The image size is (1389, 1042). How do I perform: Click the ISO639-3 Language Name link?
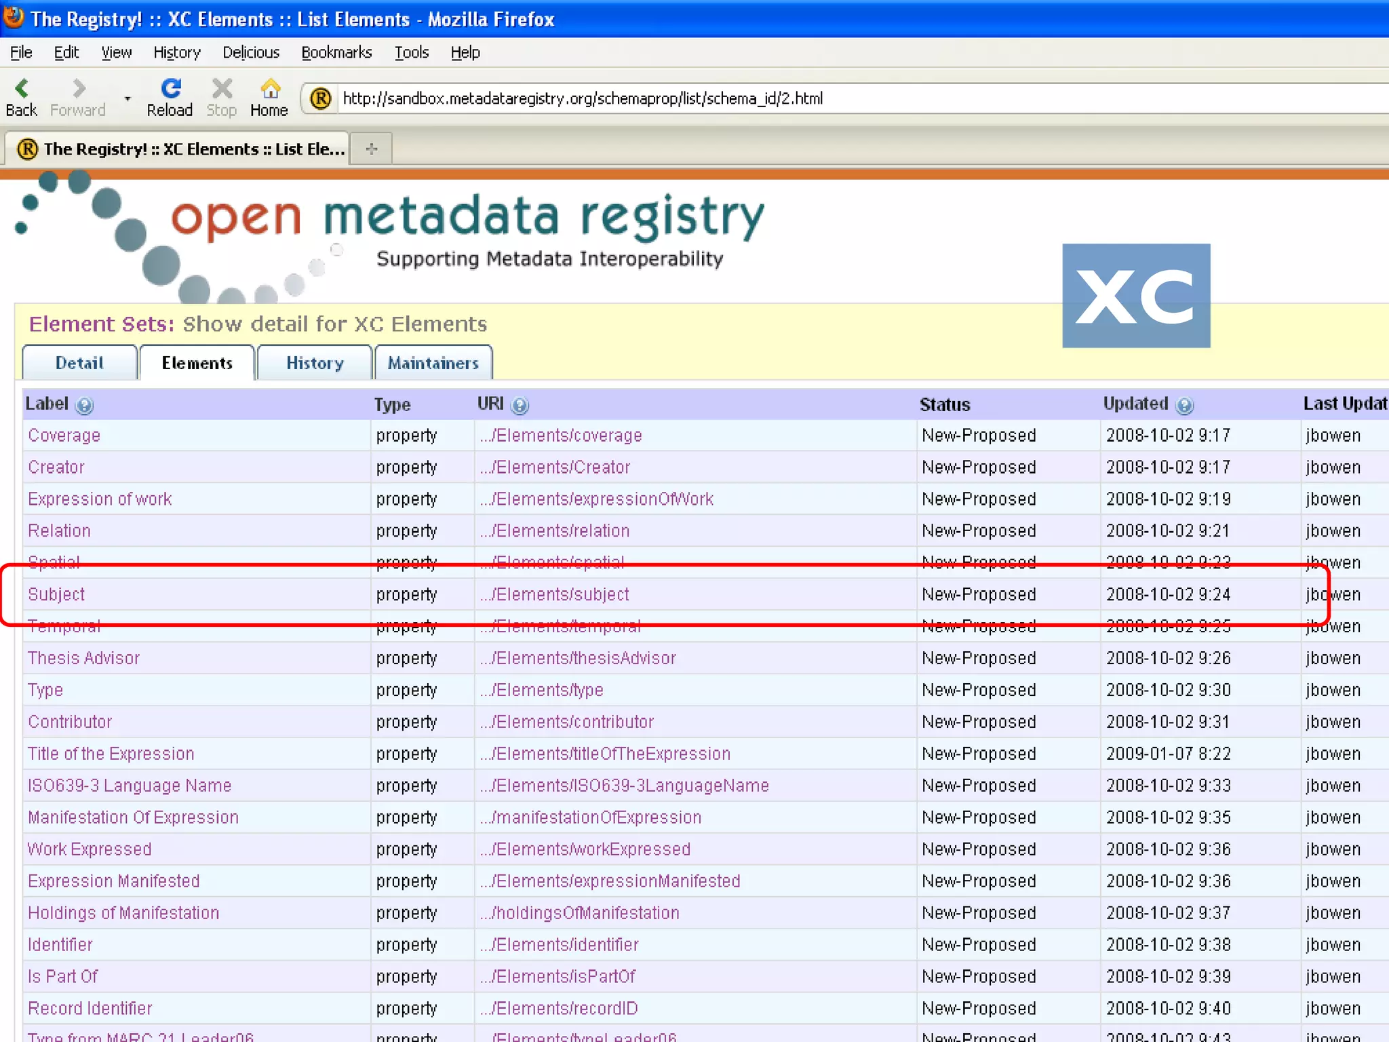pos(130,786)
